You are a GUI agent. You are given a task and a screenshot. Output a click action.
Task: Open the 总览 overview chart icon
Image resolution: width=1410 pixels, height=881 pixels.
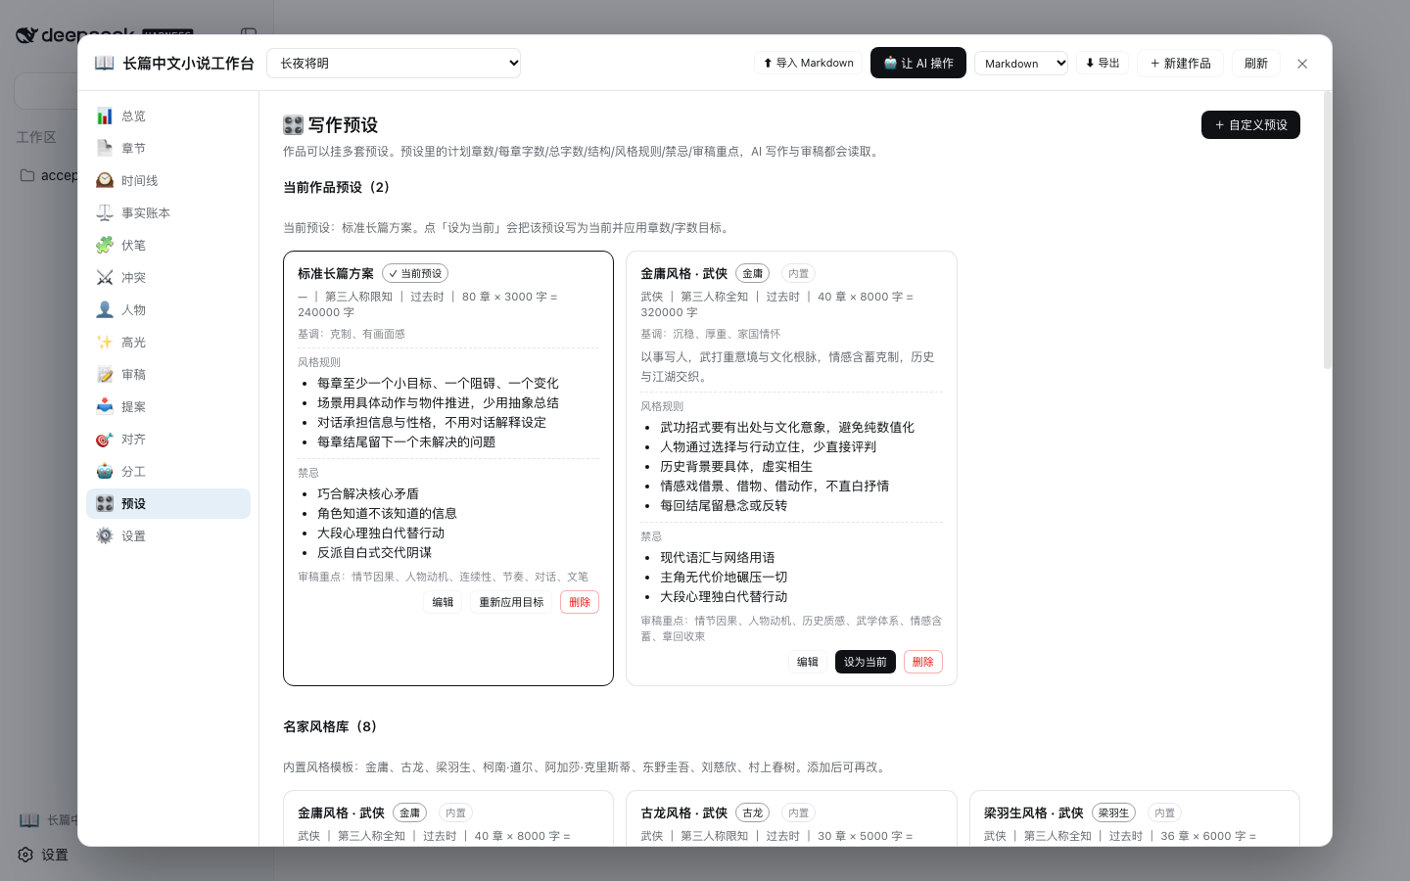[105, 116]
